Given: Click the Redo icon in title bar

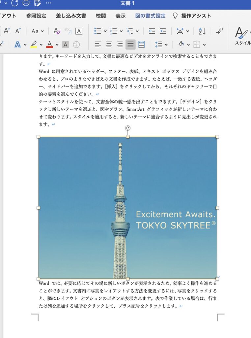Looking at the screenshot, I should click(14, 3).
